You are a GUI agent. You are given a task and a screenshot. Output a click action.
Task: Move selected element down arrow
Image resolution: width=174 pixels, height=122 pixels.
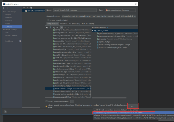[69, 27]
